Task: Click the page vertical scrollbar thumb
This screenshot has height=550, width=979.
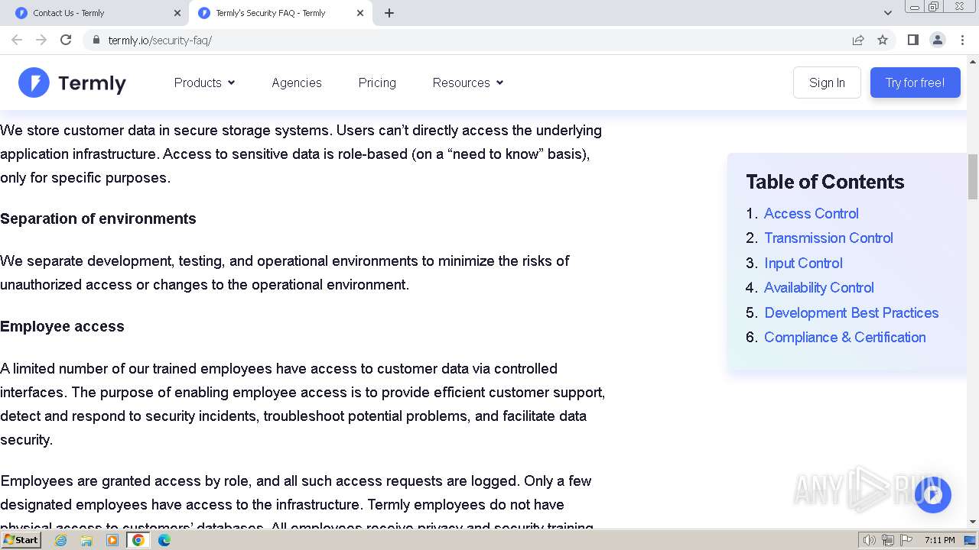Action: [x=973, y=176]
